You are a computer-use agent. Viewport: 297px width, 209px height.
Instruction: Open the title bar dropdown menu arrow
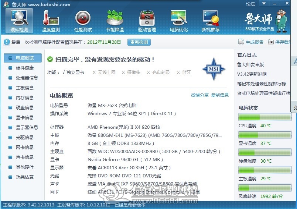tap(264, 3)
